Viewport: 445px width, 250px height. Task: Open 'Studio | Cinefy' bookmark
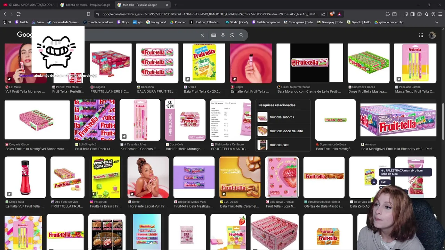coord(237,22)
